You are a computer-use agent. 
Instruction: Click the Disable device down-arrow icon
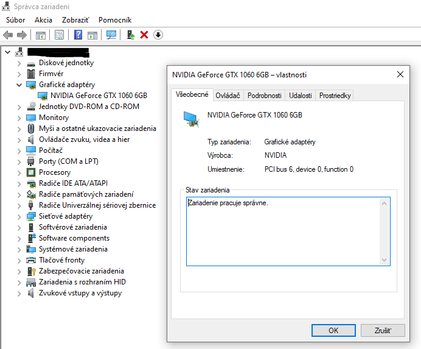(x=158, y=35)
